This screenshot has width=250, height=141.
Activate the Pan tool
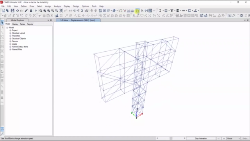coord(61,11)
